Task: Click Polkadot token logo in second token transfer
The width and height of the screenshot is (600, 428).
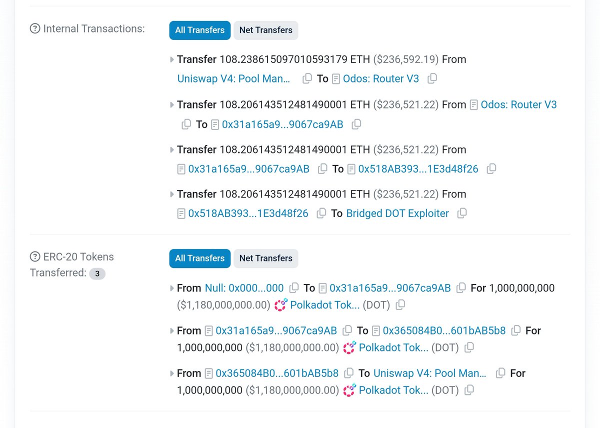Action: pos(349,347)
